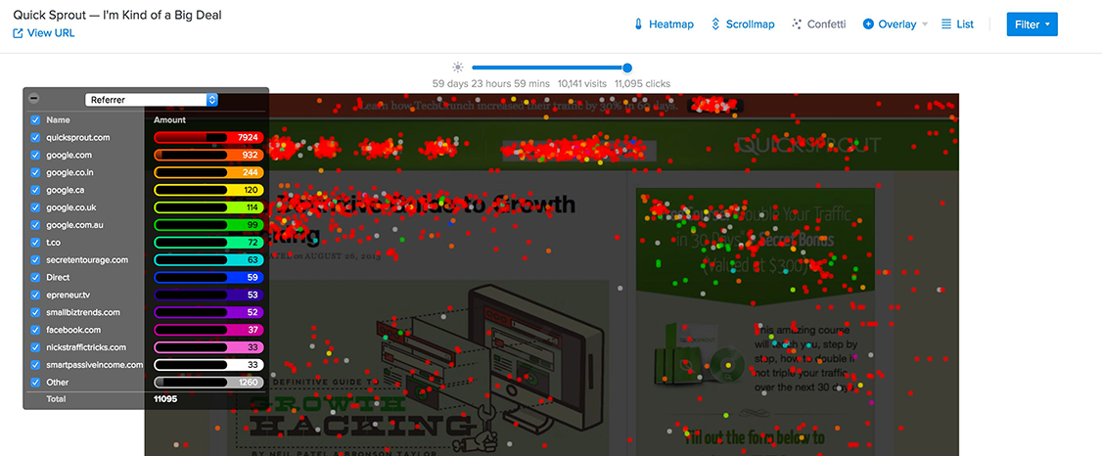Click the opacity slider handle
The height and width of the screenshot is (456, 1102).
coord(627,68)
